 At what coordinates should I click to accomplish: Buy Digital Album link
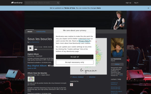pos(37,66)
